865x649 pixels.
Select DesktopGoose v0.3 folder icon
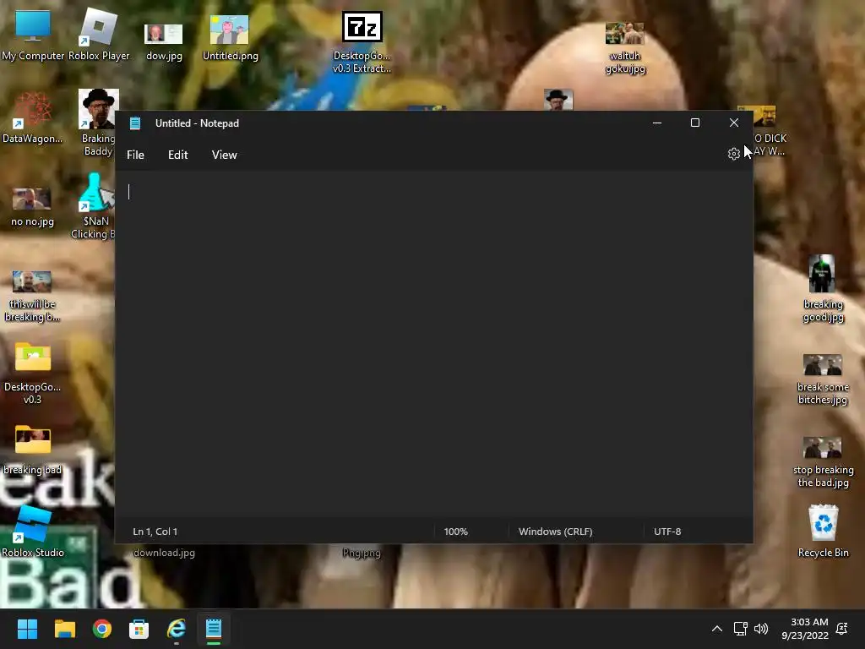pos(33,373)
